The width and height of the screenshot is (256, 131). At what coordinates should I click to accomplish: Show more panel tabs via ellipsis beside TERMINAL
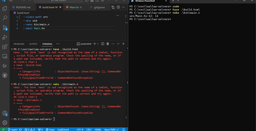(x=58, y=44)
